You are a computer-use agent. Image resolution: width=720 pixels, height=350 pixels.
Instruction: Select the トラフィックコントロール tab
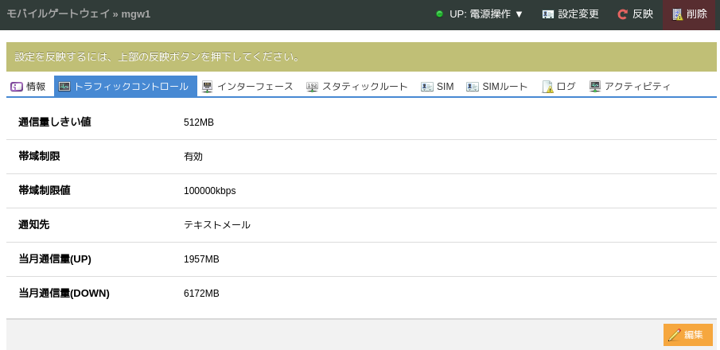[126, 87]
